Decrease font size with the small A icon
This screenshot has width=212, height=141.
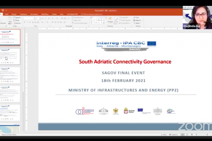tap(45, 18)
